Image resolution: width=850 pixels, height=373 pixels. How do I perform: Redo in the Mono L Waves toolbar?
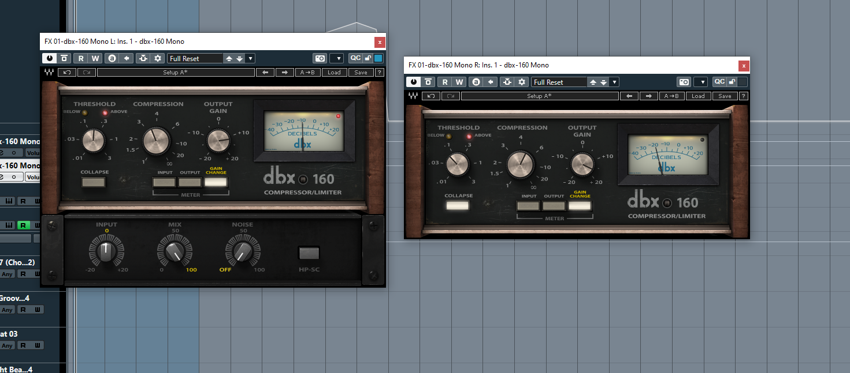tap(87, 73)
